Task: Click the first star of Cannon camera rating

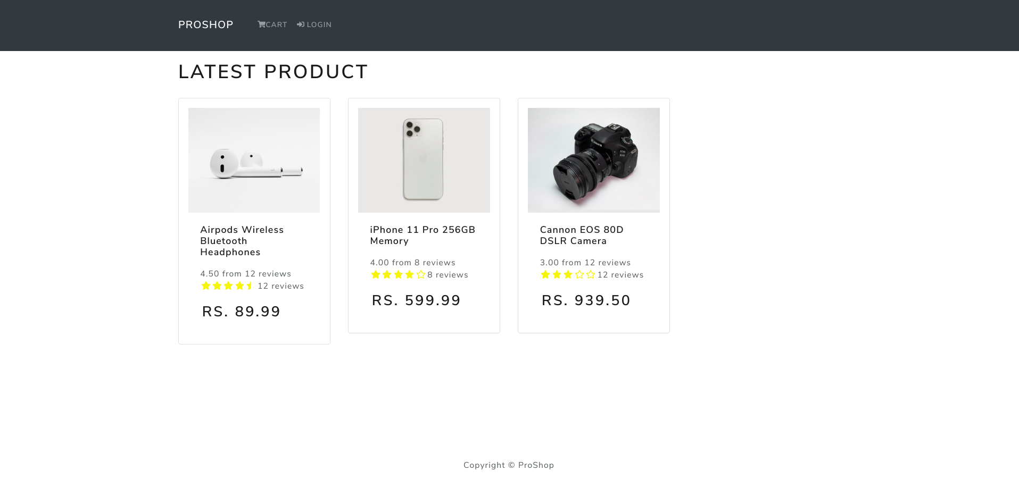Action: (x=545, y=275)
